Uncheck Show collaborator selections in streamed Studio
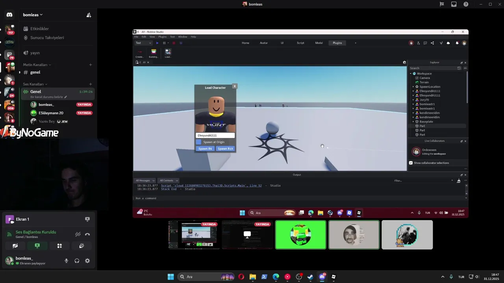This screenshot has width=504, height=283. [x=411, y=163]
